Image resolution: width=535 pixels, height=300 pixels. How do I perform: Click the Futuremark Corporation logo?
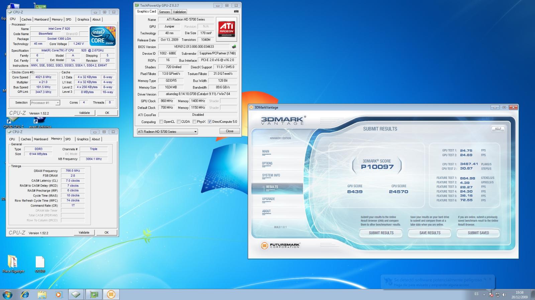pos(280,246)
